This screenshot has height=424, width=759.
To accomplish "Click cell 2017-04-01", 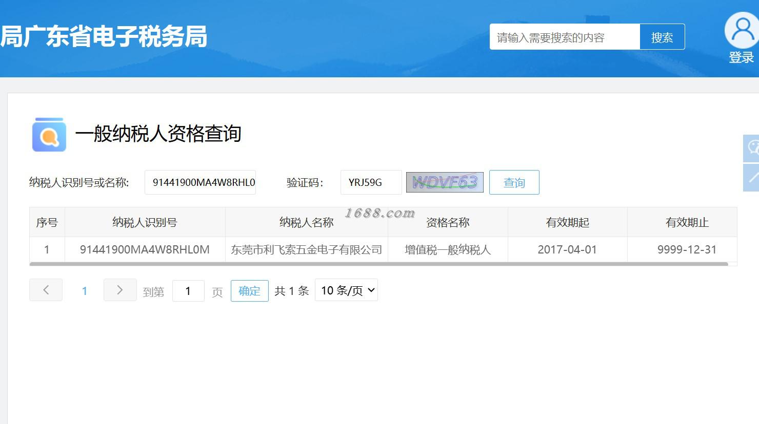I will (x=568, y=249).
